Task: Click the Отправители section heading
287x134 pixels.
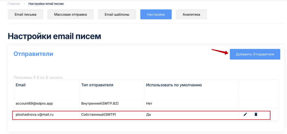Action: 33,54
